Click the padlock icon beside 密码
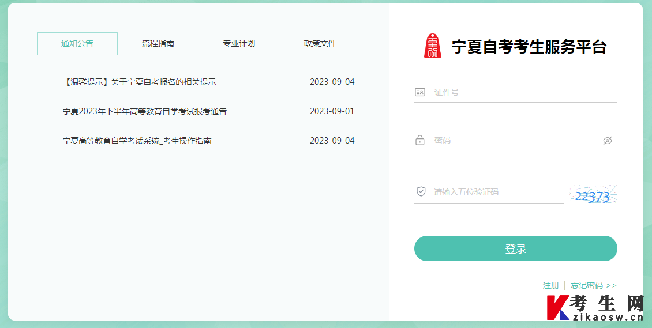Viewport: 652px width, 328px height. coord(420,140)
